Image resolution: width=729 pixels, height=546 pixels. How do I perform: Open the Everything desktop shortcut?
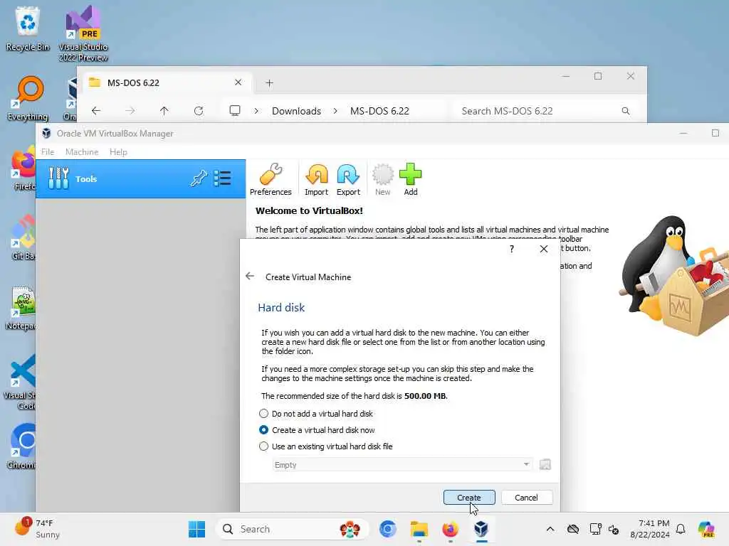coord(28,98)
